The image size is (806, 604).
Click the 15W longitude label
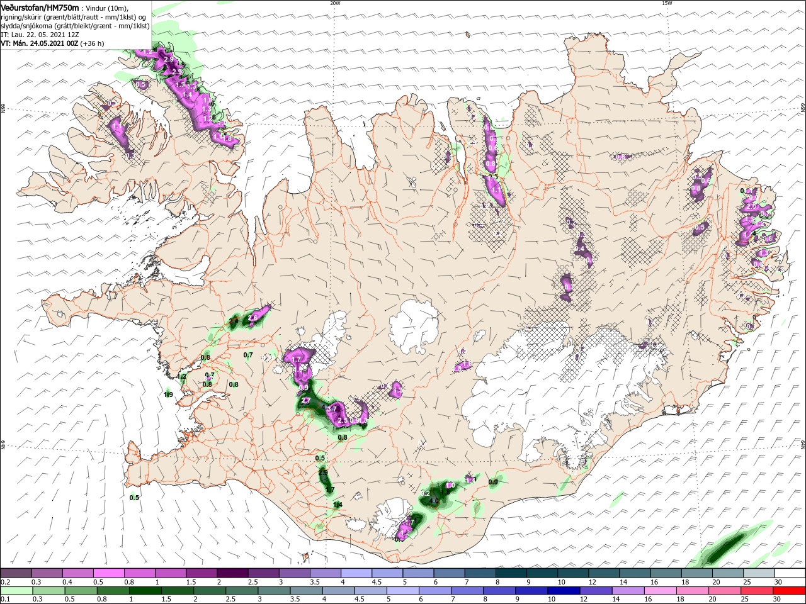[x=667, y=3]
